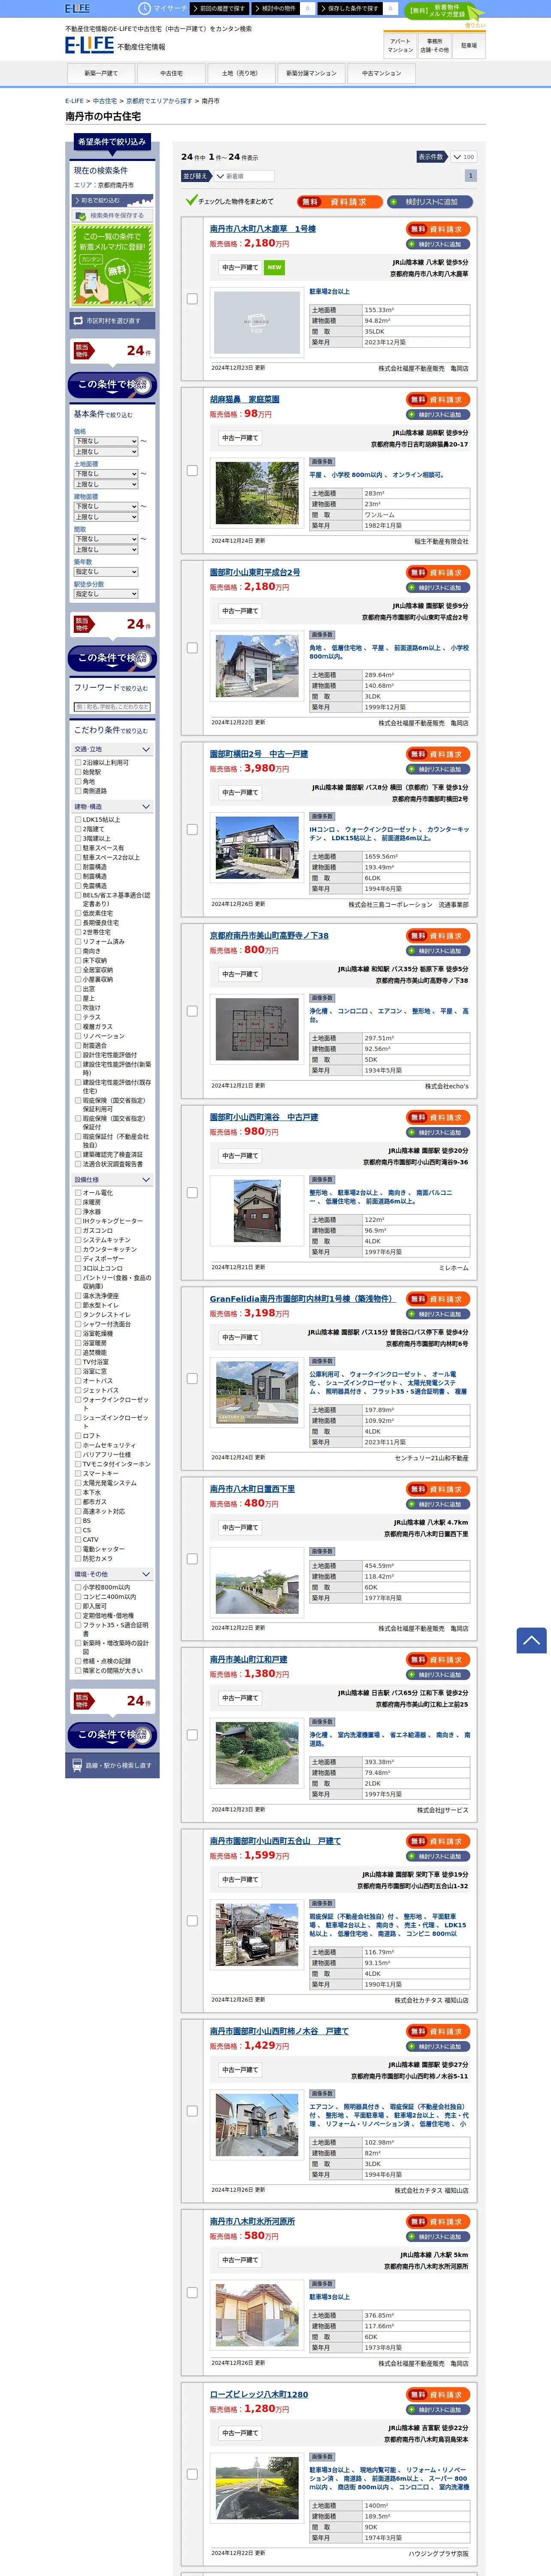Open the ローズビレッジ八木町1280 listing link
551x2576 pixels.
259,2394
